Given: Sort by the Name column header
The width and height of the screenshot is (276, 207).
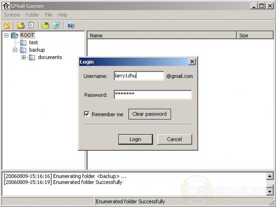Looking at the screenshot, I should [162, 35].
